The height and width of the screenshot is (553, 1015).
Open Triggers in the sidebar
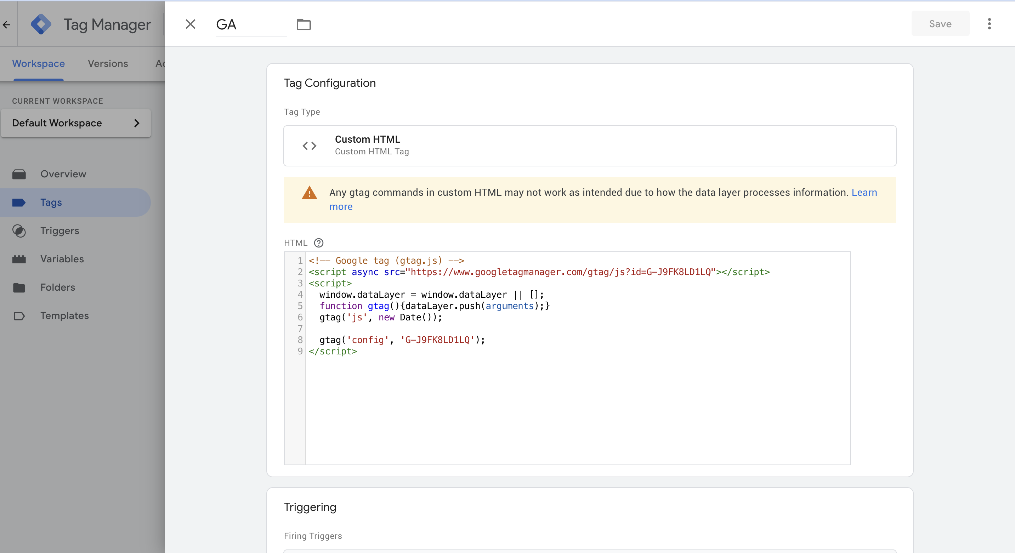[59, 230]
